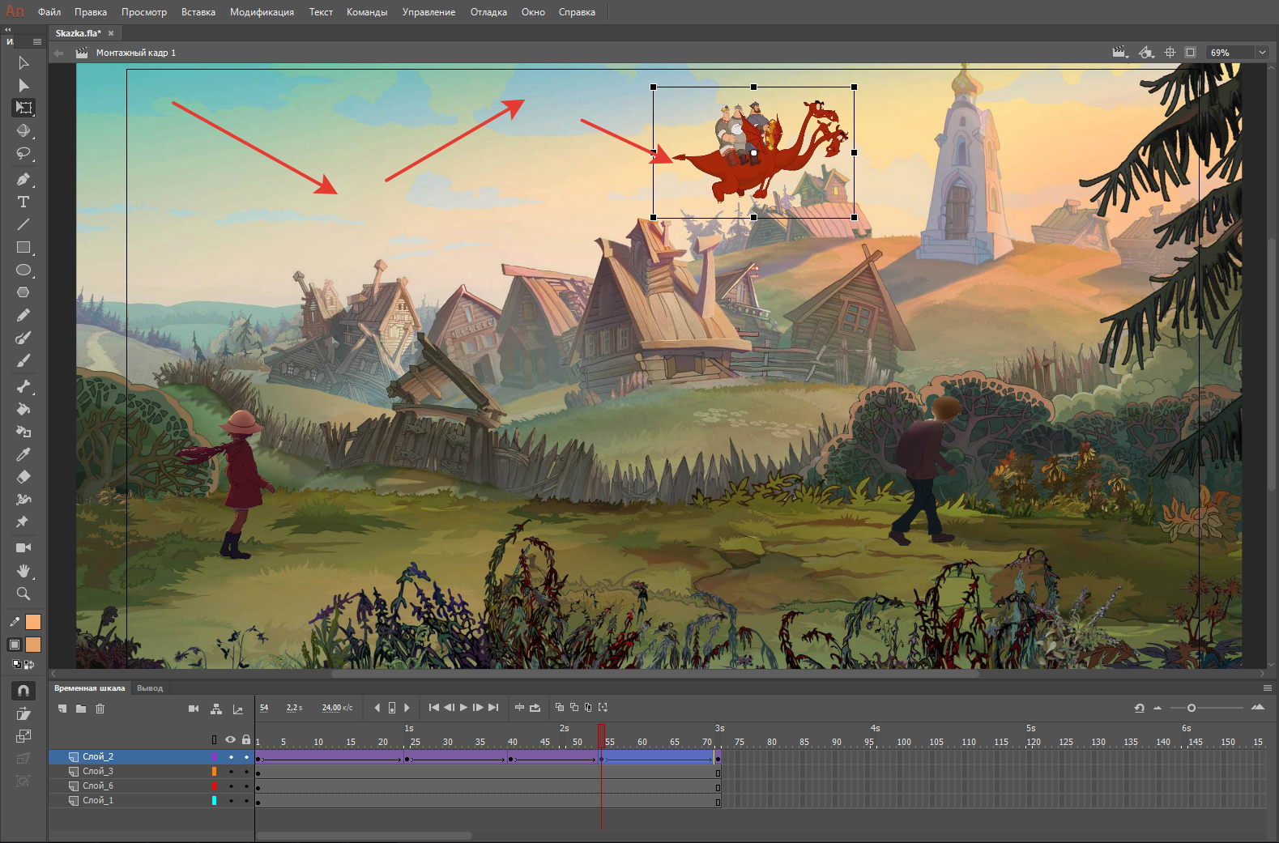This screenshot has width=1279, height=843.
Task: Lock layer Слой_1 via lock dot
Action: 246,801
